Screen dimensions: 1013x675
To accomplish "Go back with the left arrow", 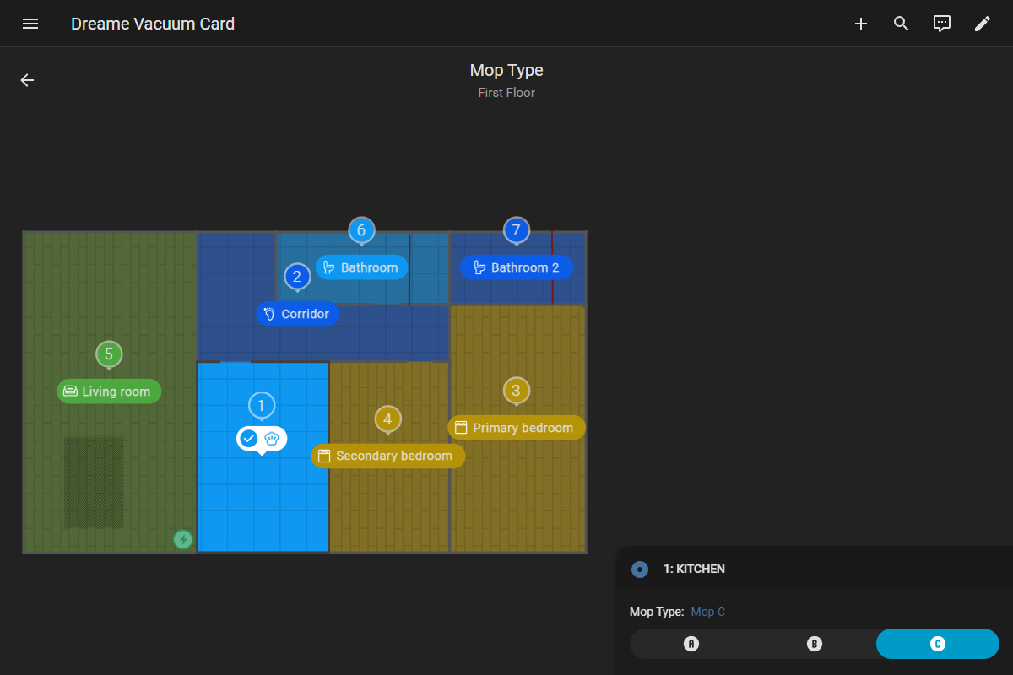I will pos(28,80).
